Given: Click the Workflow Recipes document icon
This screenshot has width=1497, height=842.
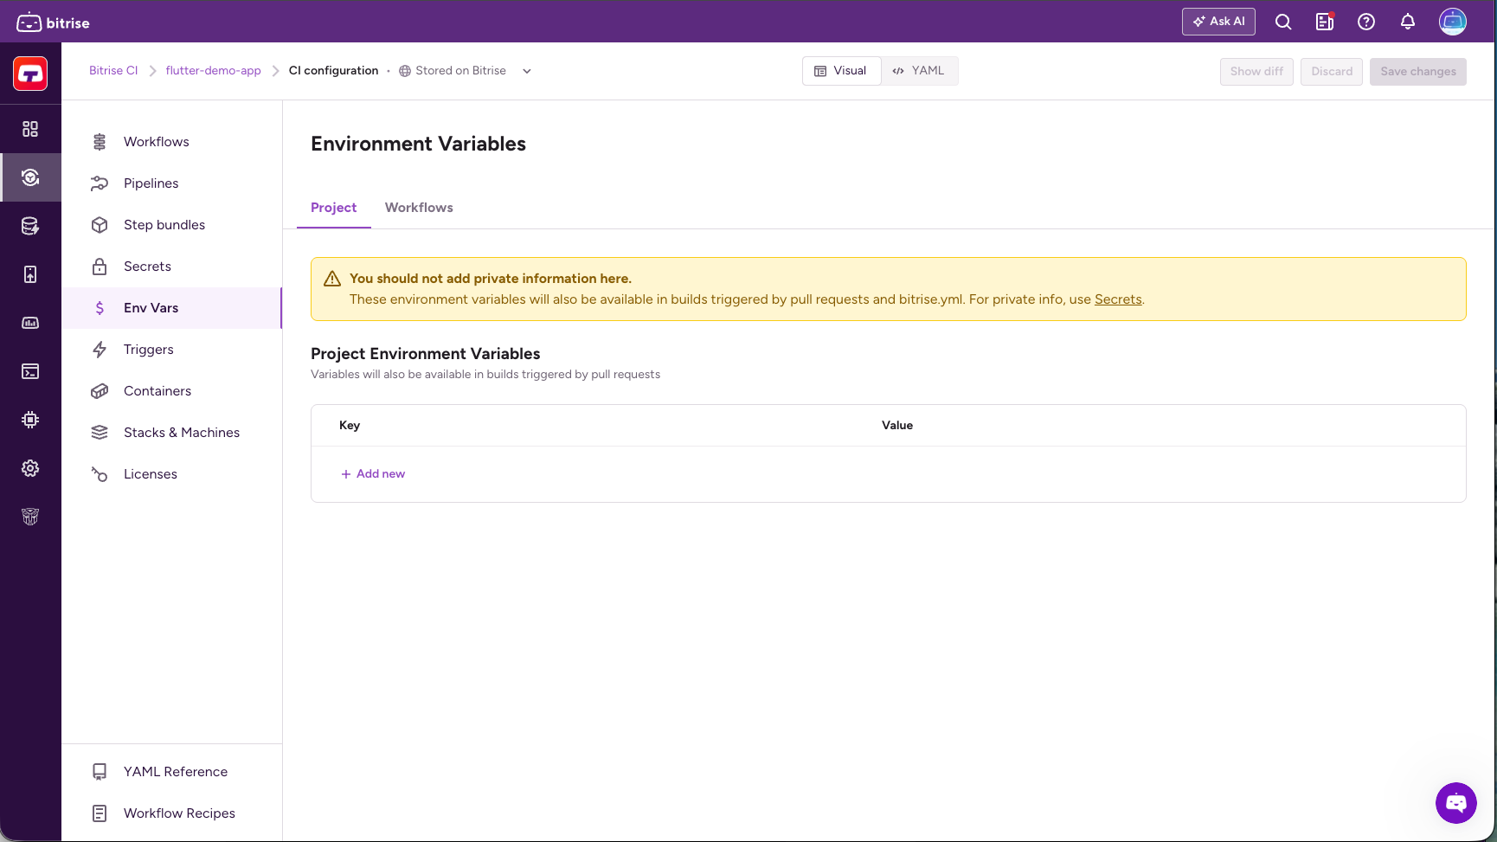Looking at the screenshot, I should click(100, 813).
